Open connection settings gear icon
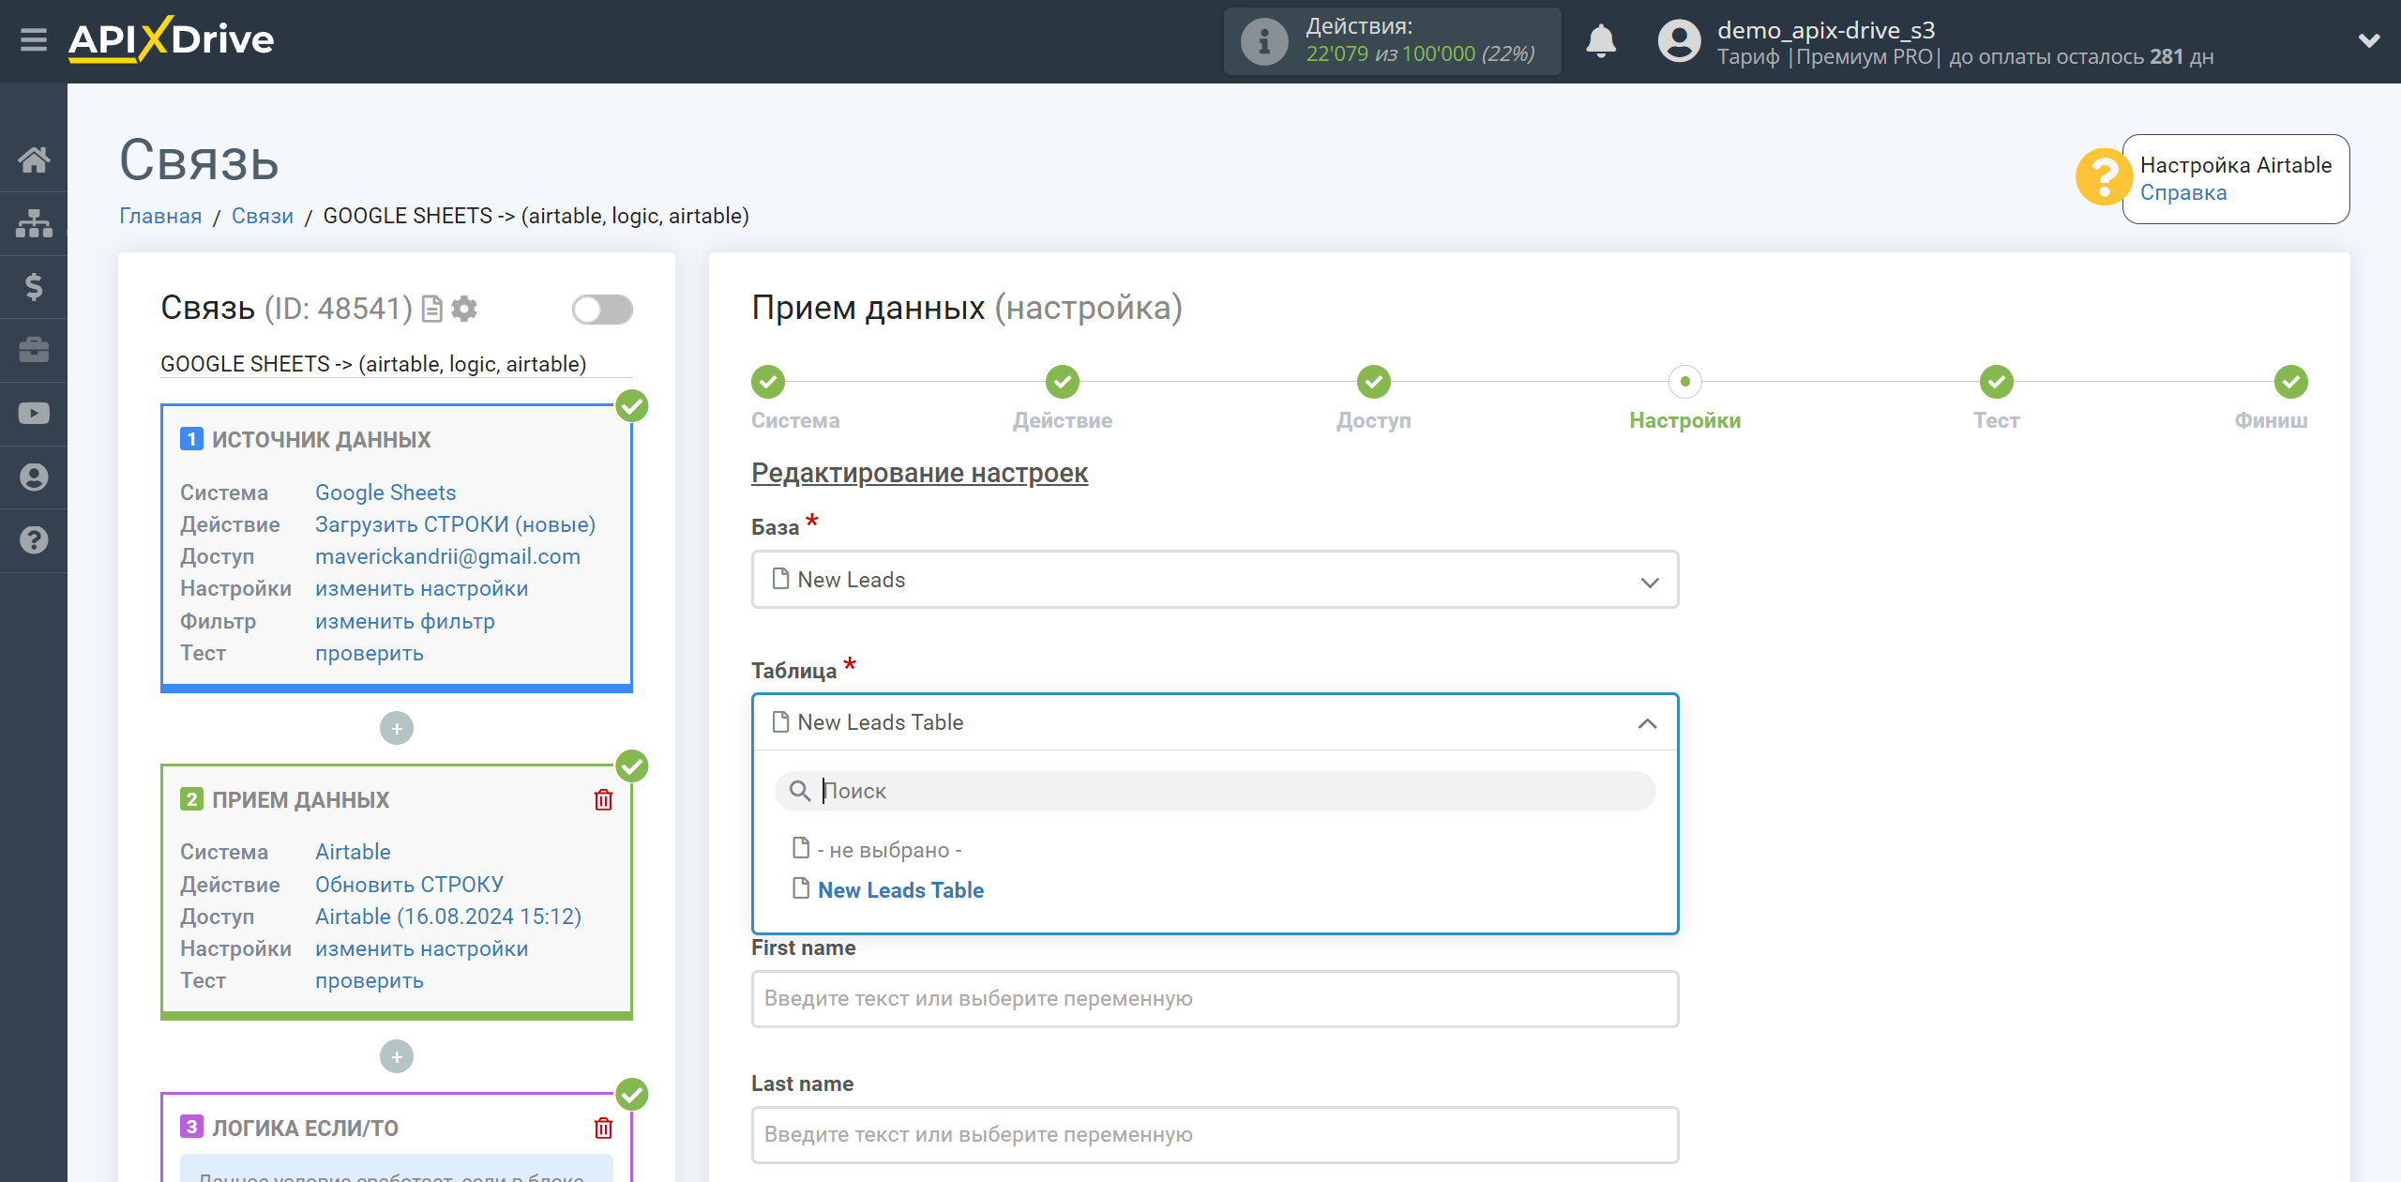Image resolution: width=2401 pixels, height=1182 pixels. point(464,309)
